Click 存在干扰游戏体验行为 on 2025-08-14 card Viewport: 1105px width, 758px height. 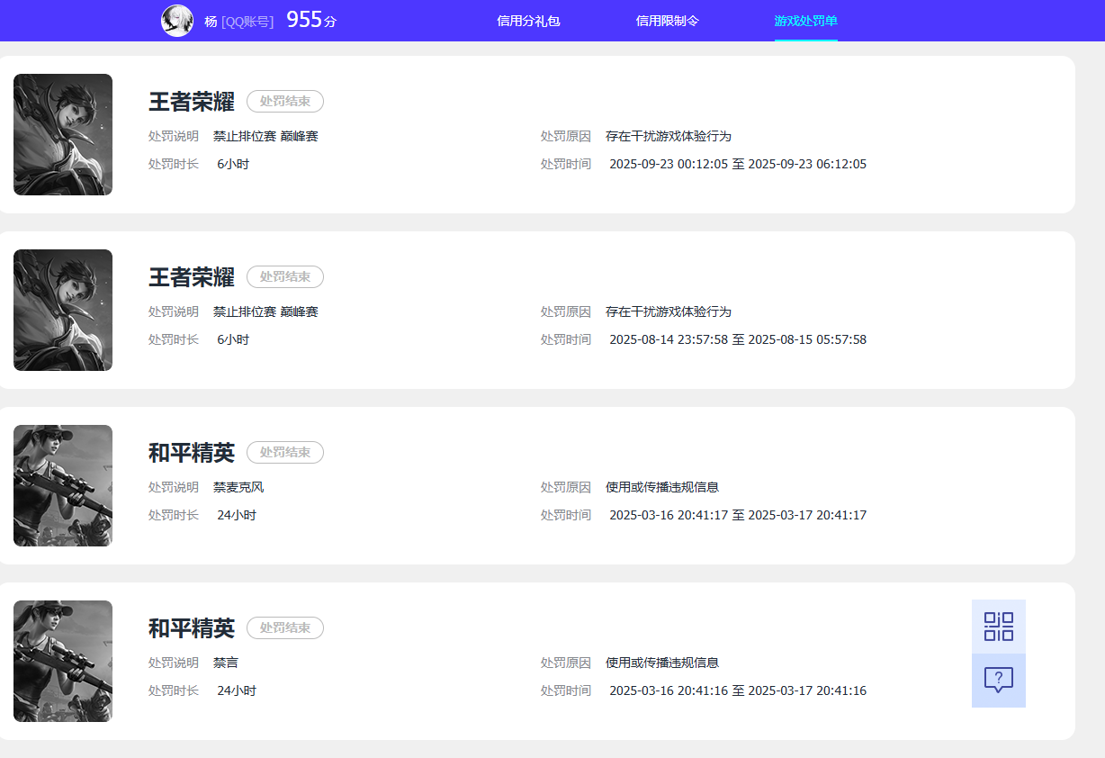pyautogui.click(x=669, y=311)
